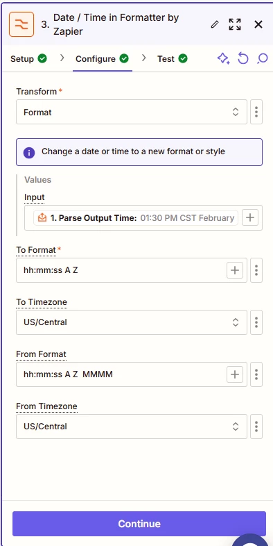Click the From Format label
Viewport: 273px width, 546px height.
[x=41, y=354]
